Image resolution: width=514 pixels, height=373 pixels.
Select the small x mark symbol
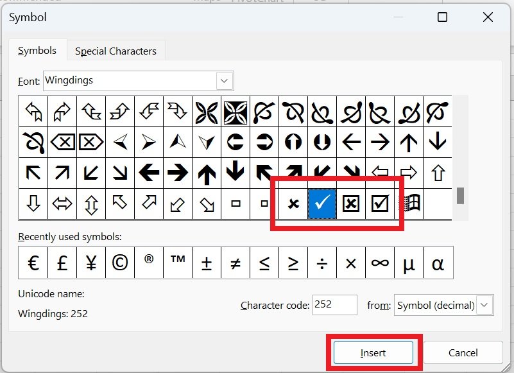click(x=293, y=204)
